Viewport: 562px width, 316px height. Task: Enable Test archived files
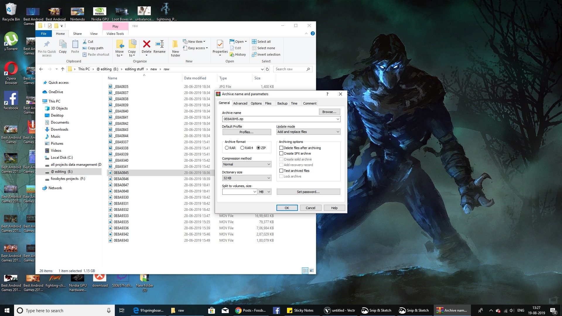(x=281, y=170)
